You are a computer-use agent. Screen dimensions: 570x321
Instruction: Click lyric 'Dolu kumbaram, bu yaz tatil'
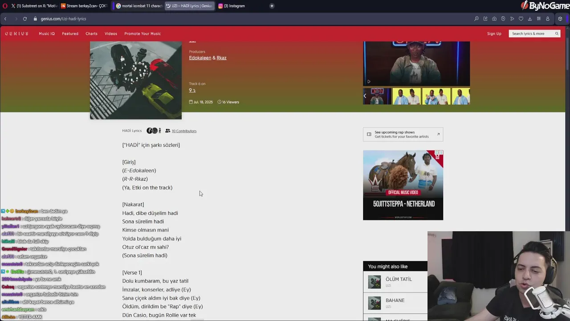click(155, 281)
